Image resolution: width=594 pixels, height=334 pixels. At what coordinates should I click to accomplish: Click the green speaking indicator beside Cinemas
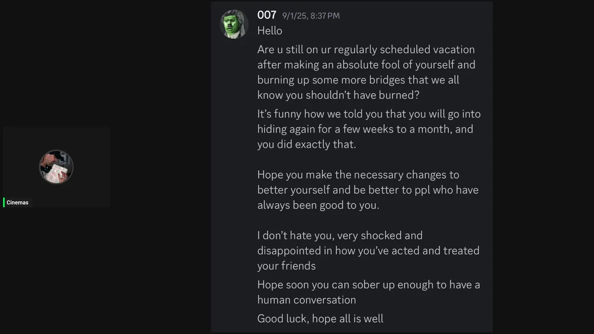(x=4, y=202)
